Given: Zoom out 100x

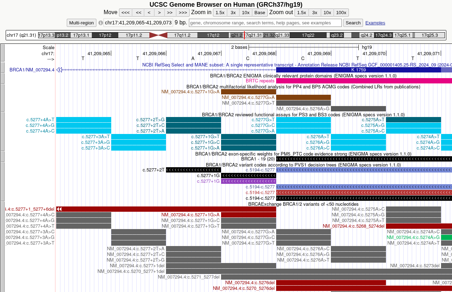Looking at the screenshot, I should point(341,13).
